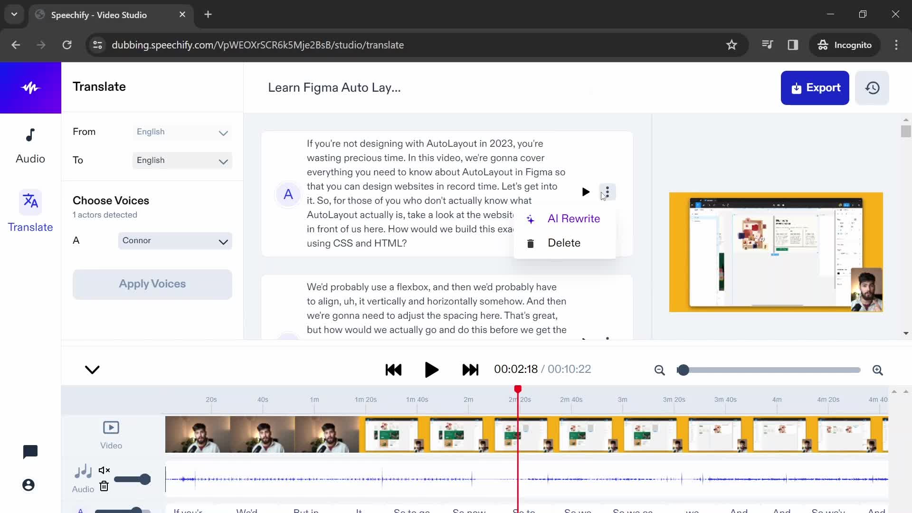Click the first video frame in timeline
Screen dimensions: 912x513
coord(198,434)
